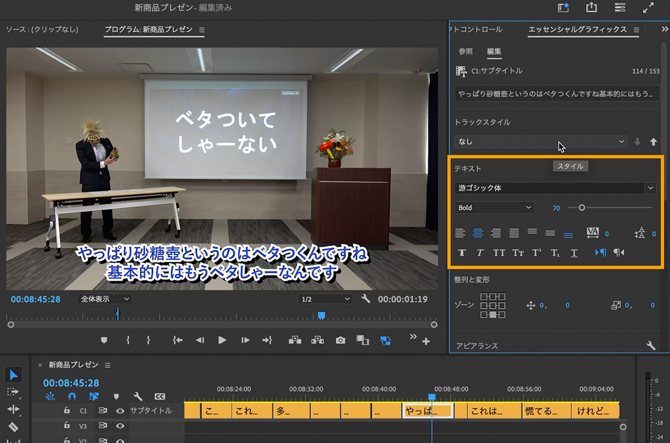This screenshot has height=443, width=670.
Task: Justify the caption text
Action: 514,233
